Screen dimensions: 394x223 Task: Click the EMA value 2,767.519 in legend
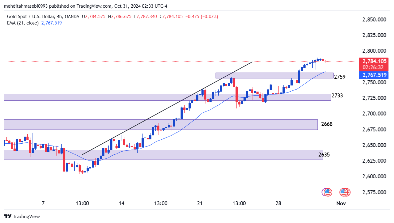(51, 23)
